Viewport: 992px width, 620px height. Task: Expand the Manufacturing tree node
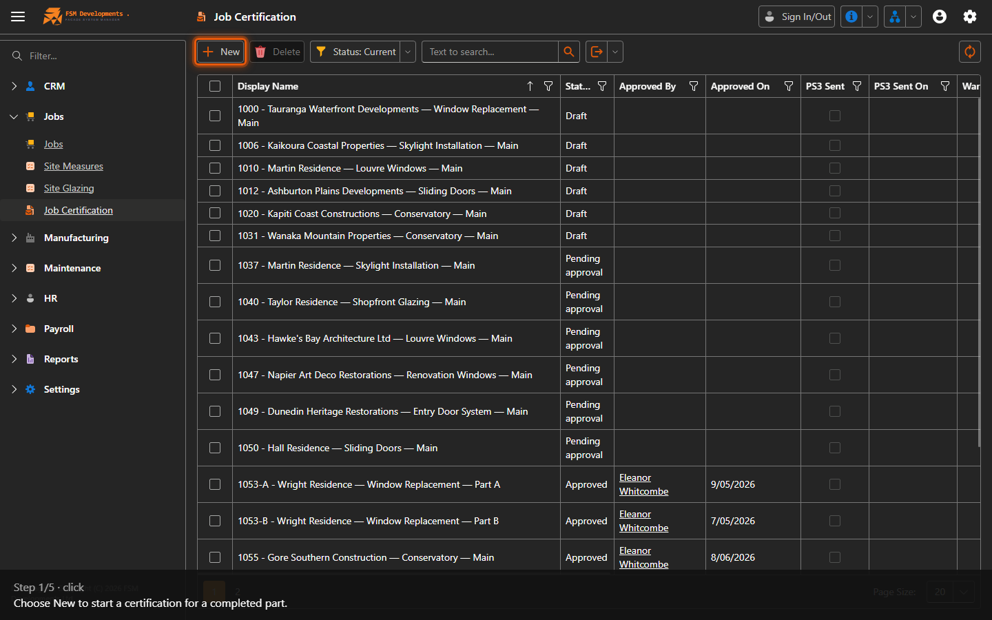14,238
